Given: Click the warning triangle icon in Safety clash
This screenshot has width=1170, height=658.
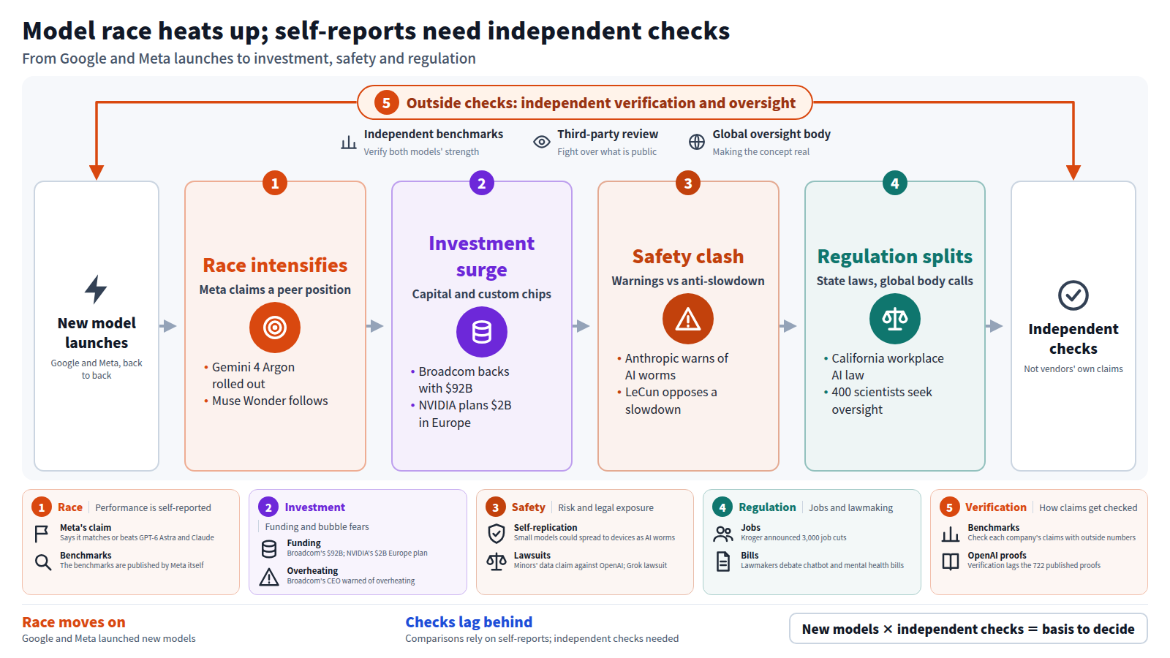Looking at the screenshot, I should [688, 319].
